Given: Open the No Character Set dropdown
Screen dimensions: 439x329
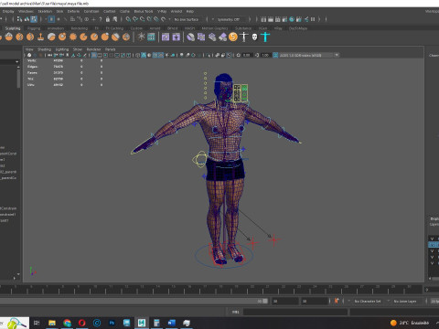Looking at the screenshot, I should coord(369,301).
